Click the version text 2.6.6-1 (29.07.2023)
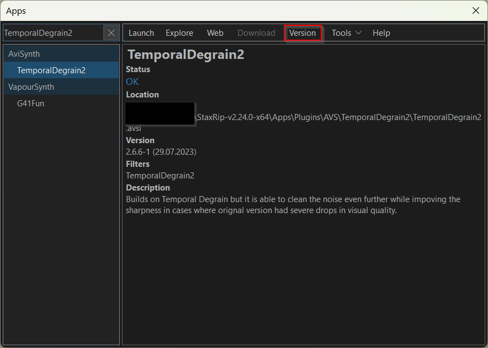The image size is (488, 348). pyautogui.click(x=161, y=152)
